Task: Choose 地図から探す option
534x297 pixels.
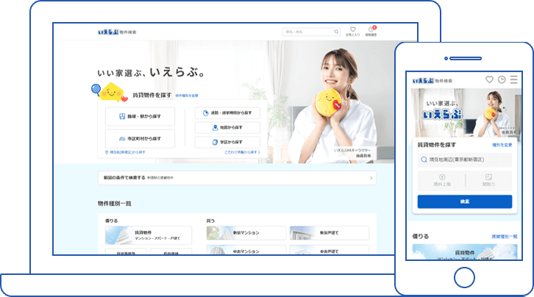Action: pos(227,127)
